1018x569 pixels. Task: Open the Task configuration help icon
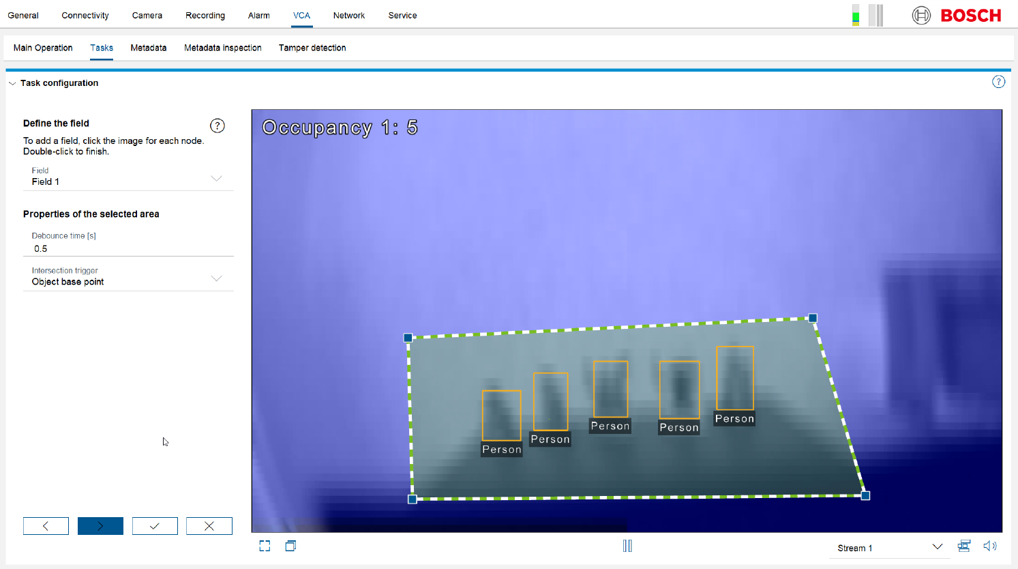[x=998, y=81]
